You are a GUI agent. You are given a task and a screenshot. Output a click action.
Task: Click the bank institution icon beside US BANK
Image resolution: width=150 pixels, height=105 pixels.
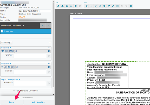coord(3,51)
